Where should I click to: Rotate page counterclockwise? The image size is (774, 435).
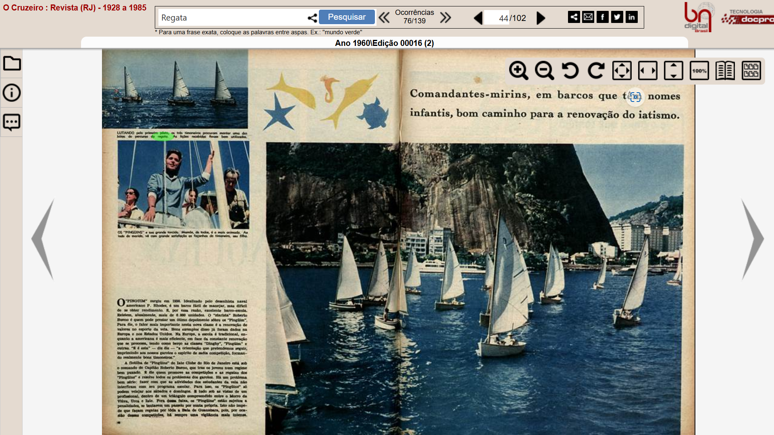click(x=570, y=71)
